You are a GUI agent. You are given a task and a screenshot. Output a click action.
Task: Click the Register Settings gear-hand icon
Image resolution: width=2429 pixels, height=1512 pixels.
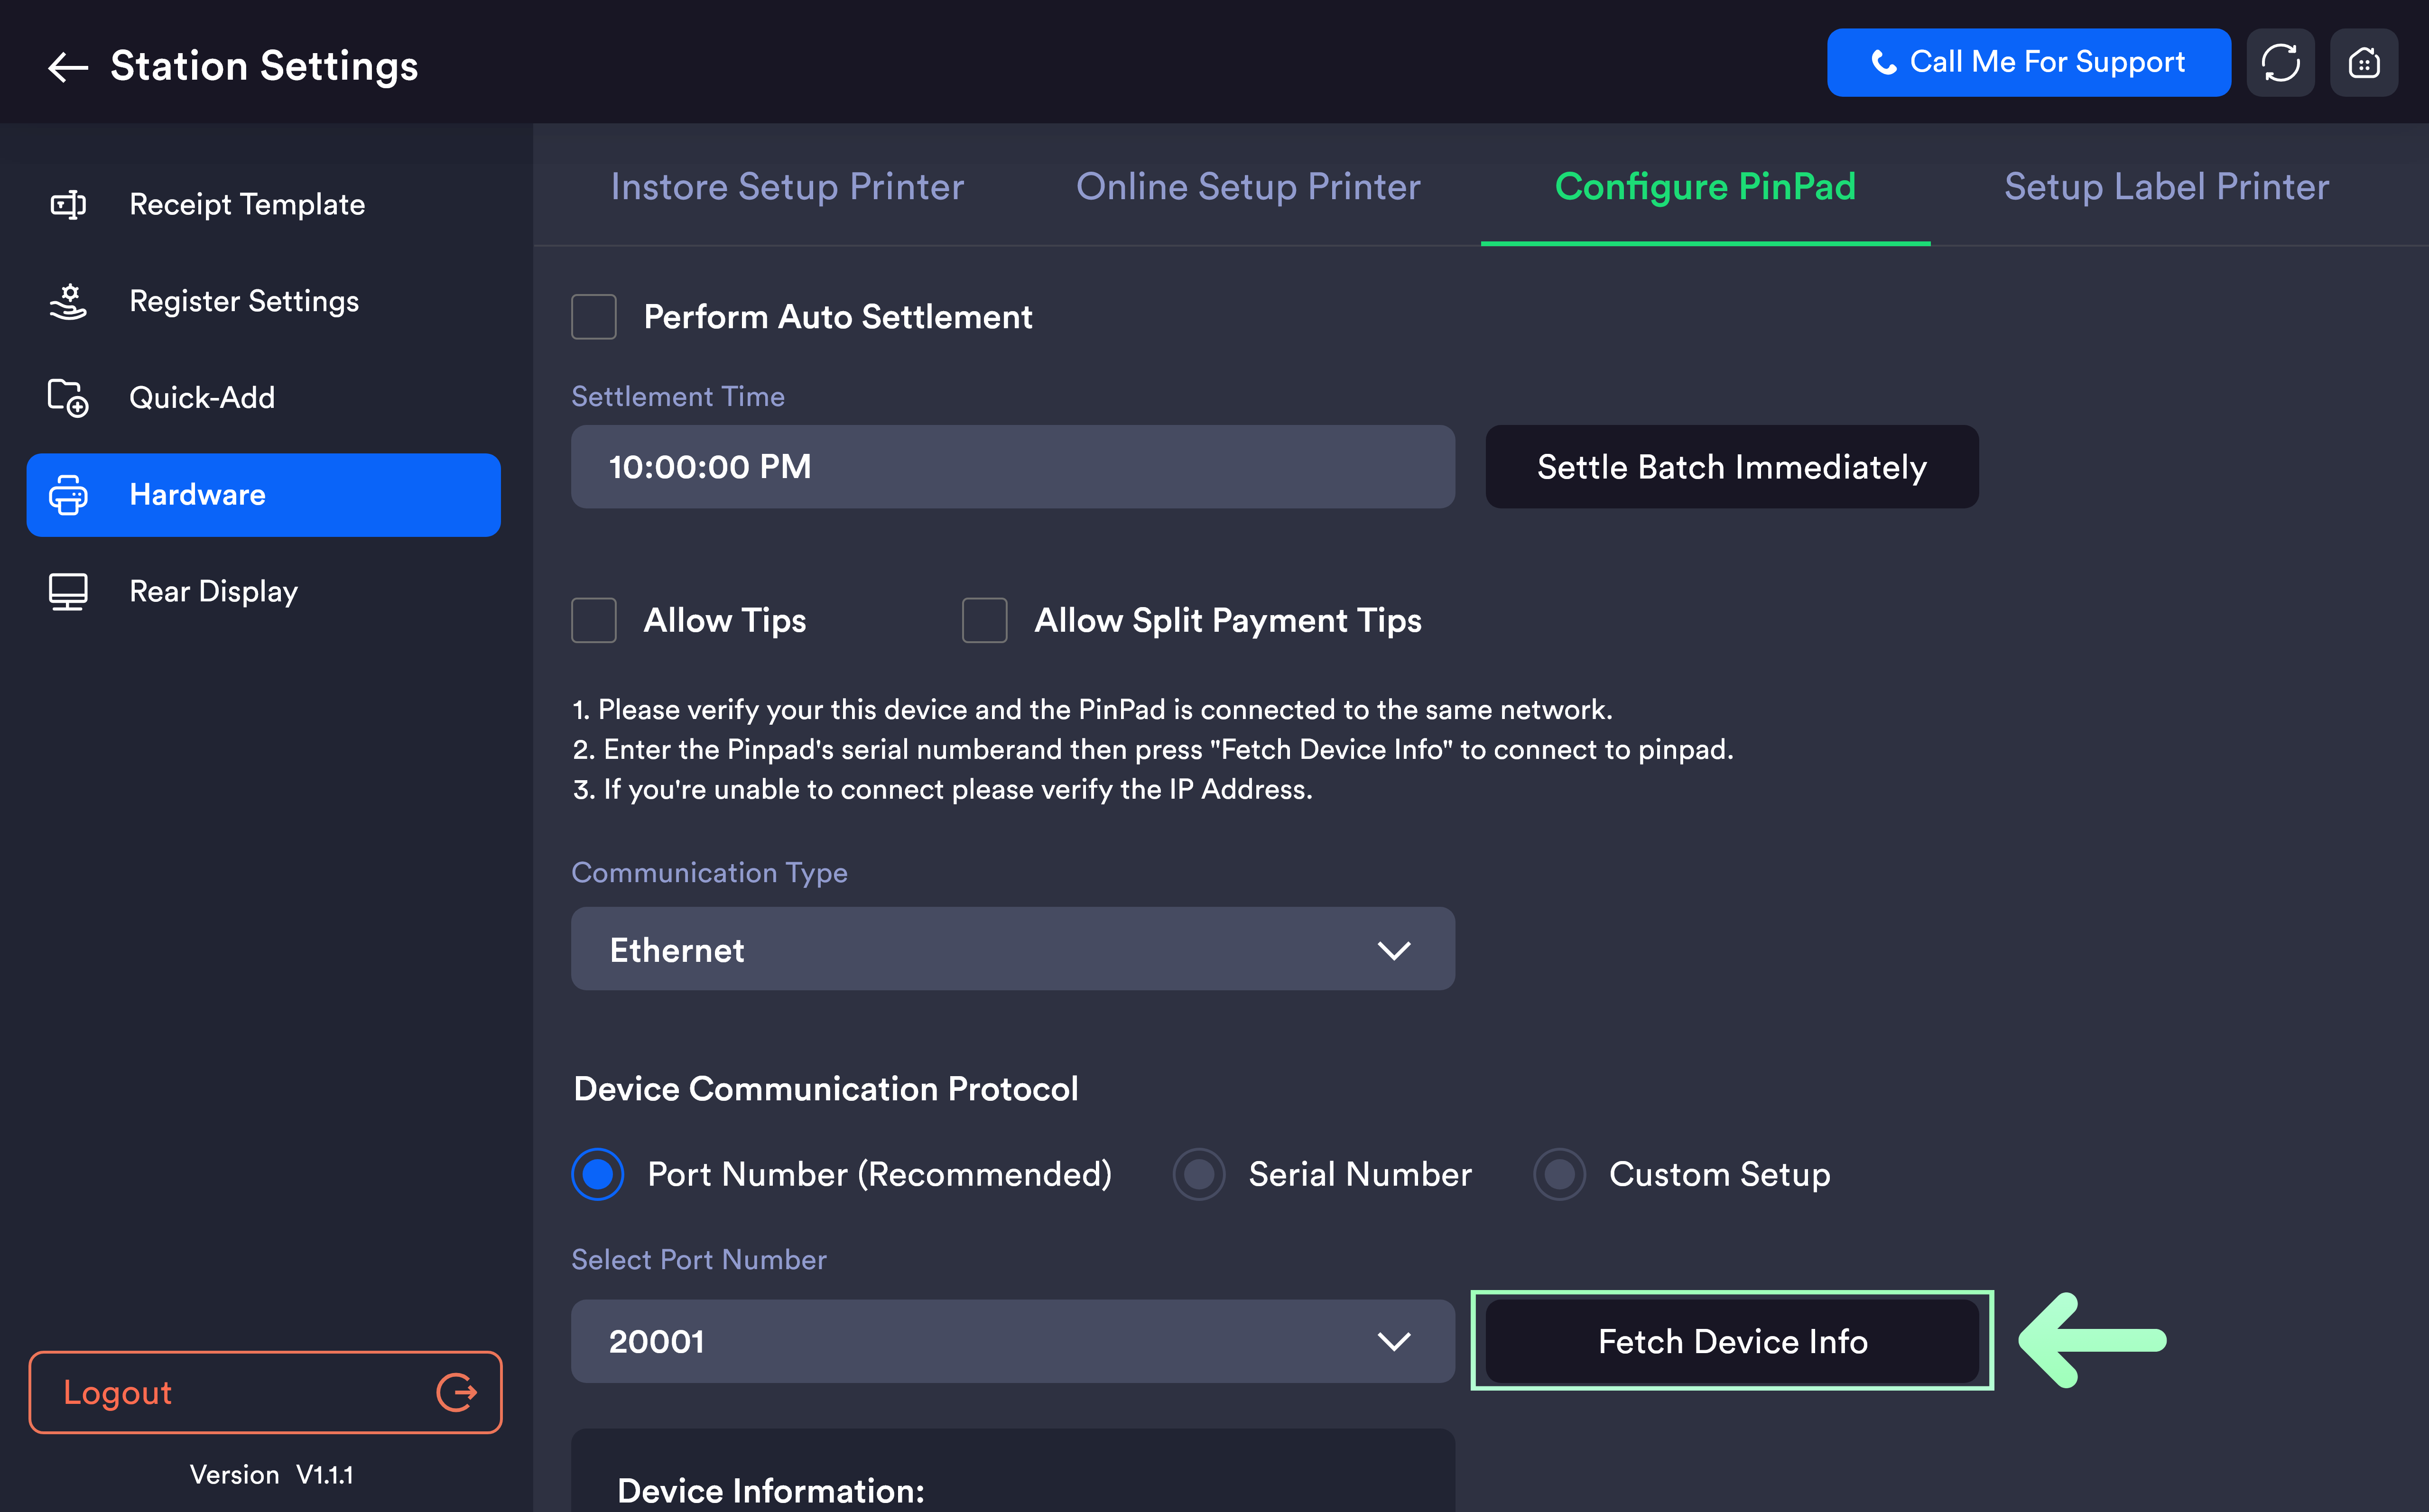tap(68, 301)
